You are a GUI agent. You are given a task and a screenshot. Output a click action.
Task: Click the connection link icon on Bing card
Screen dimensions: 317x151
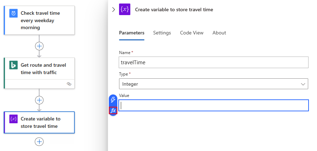69,84
